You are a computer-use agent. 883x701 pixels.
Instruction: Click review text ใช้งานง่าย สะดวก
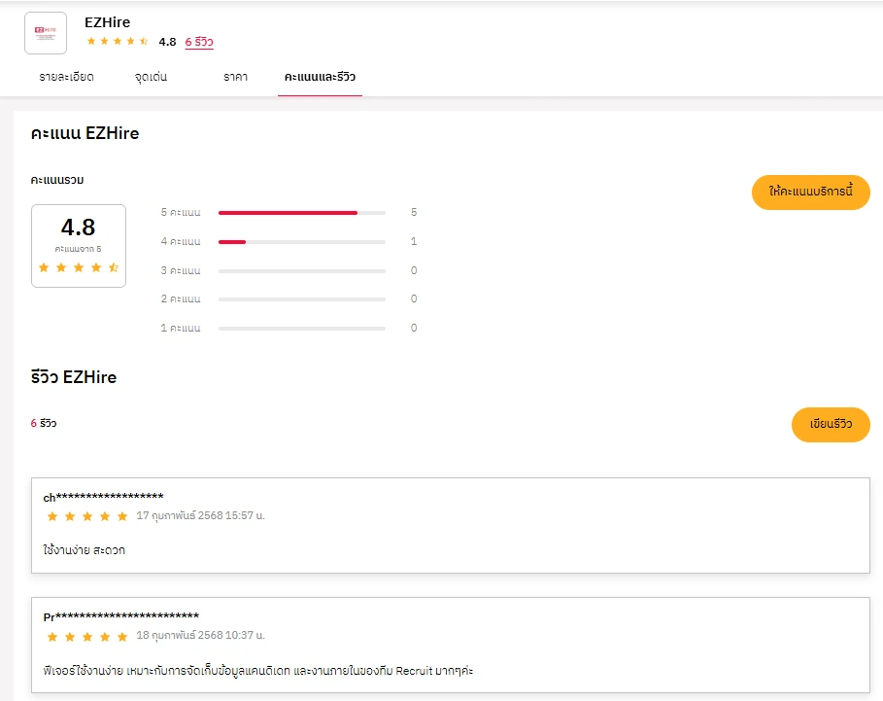click(84, 550)
